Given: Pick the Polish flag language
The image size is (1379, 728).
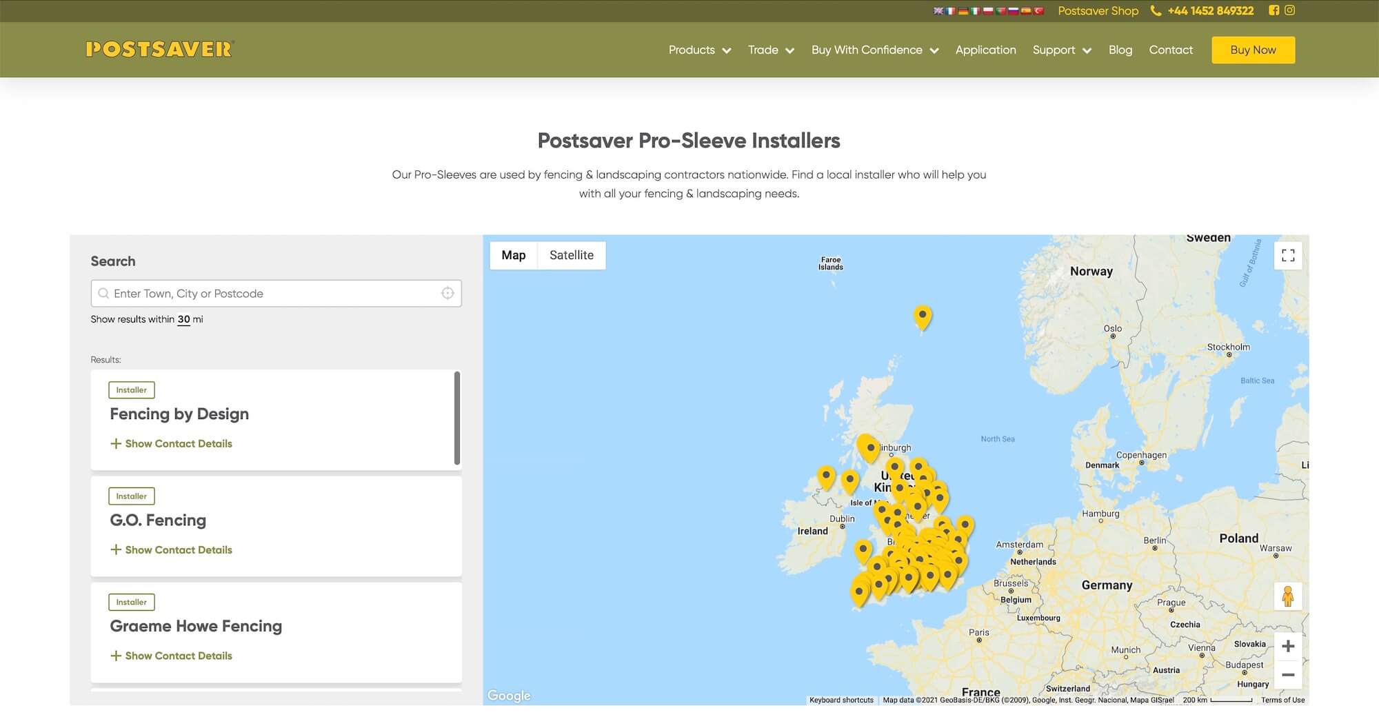Looking at the screenshot, I should click(988, 11).
